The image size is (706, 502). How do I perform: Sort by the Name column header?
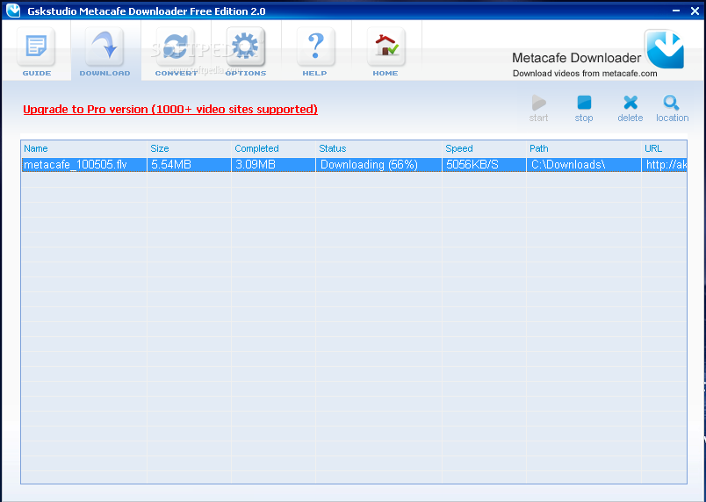(x=84, y=148)
